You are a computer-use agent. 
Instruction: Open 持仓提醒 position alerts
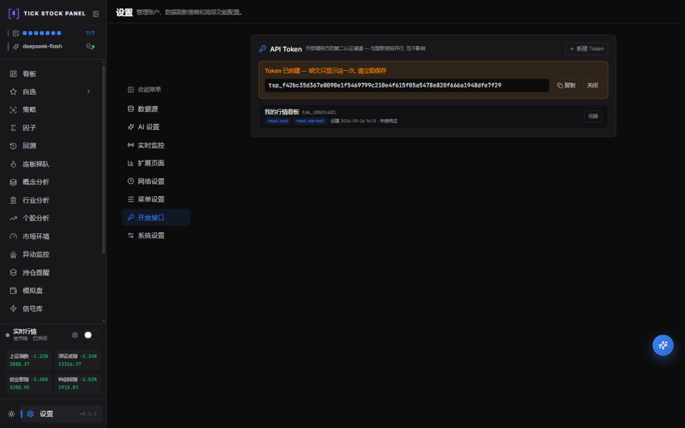click(x=51, y=272)
